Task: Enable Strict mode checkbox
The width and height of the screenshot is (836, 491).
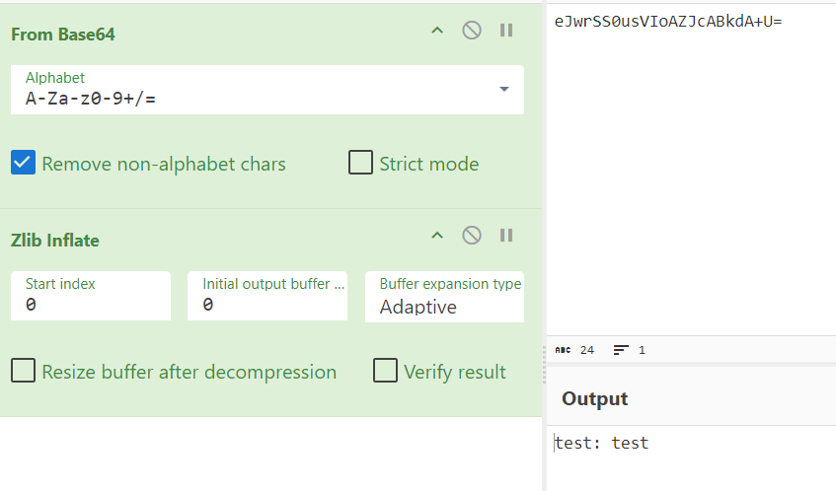Action: coord(360,163)
